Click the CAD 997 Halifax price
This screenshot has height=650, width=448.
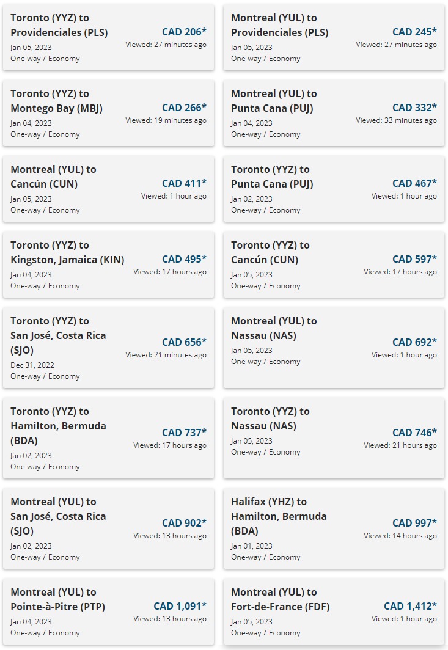(414, 523)
